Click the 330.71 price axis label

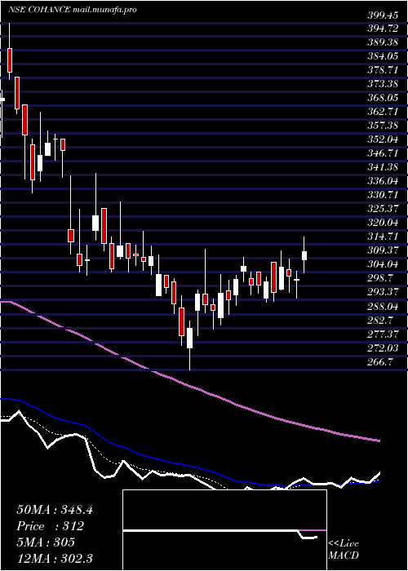click(382, 195)
